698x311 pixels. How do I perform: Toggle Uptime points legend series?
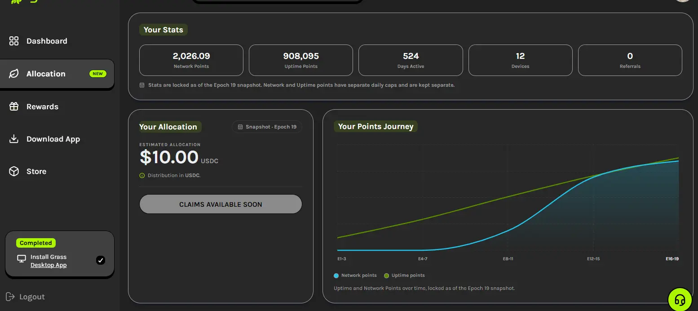click(404, 275)
